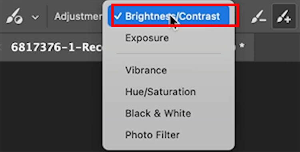Click empty tab bar right of the asterisk
The width and height of the screenshot is (300, 152).
coord(277,47)
